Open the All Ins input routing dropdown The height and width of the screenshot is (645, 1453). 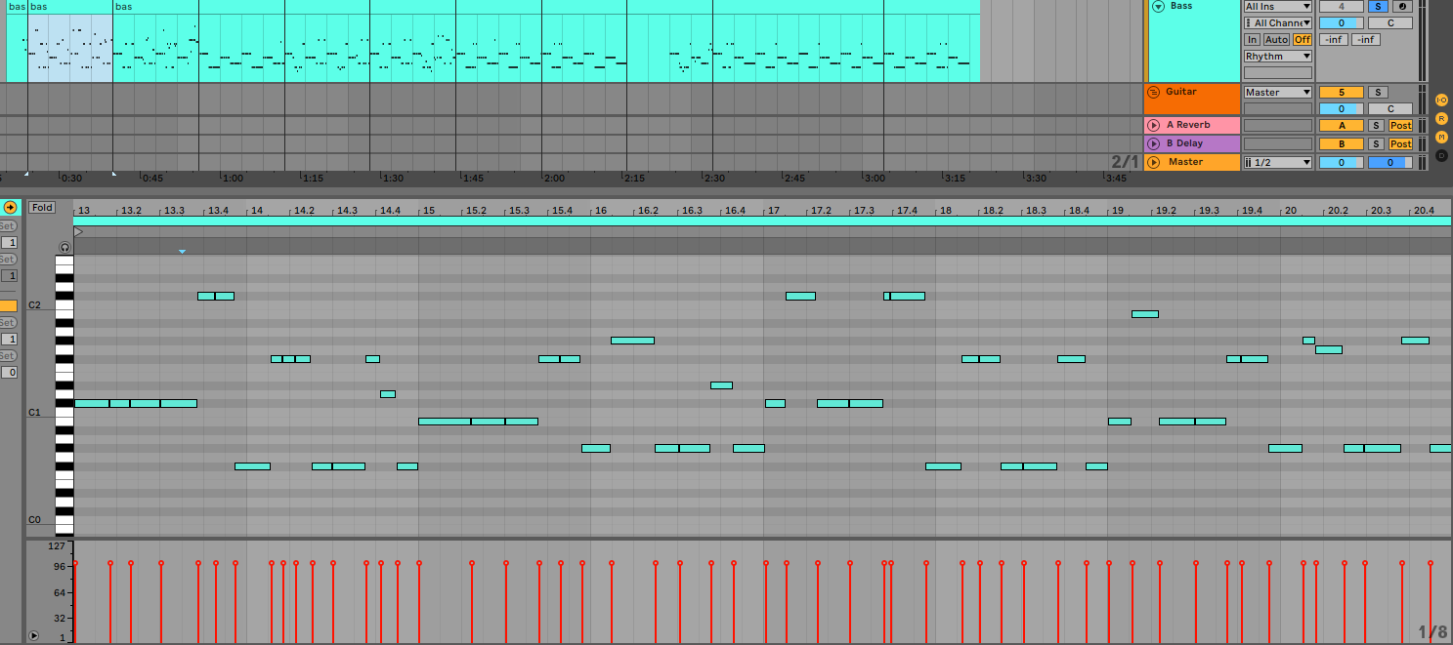coord(1276,7)
